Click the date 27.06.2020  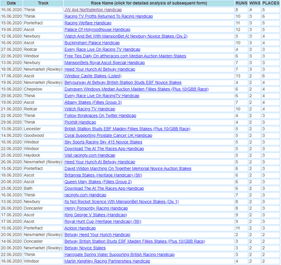(11, 49)
